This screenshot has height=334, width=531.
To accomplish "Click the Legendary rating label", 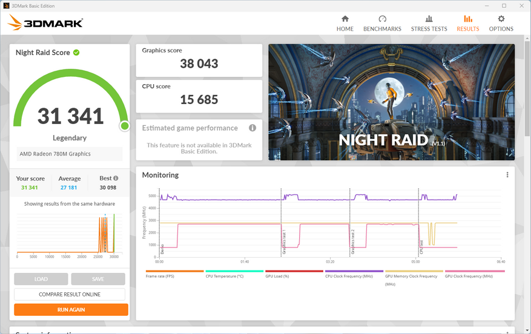I will (x=70, y=138).
